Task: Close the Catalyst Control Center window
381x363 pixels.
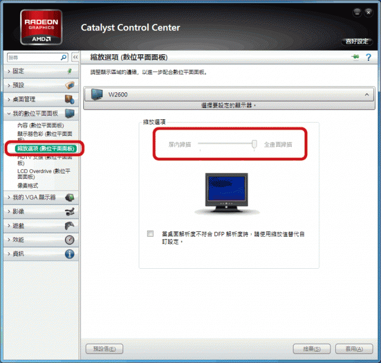Action: [368, 13]
